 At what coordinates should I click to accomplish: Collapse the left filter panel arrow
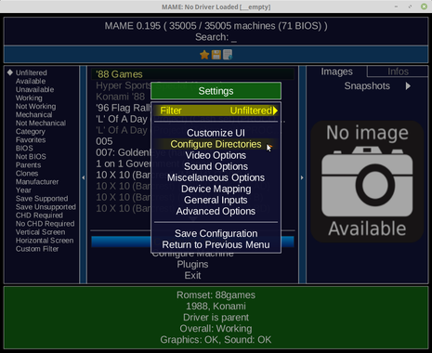(84, 177)
